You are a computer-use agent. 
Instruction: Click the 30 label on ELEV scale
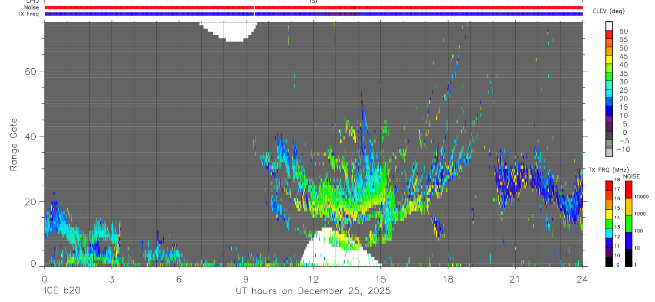(x=623, y=82)
